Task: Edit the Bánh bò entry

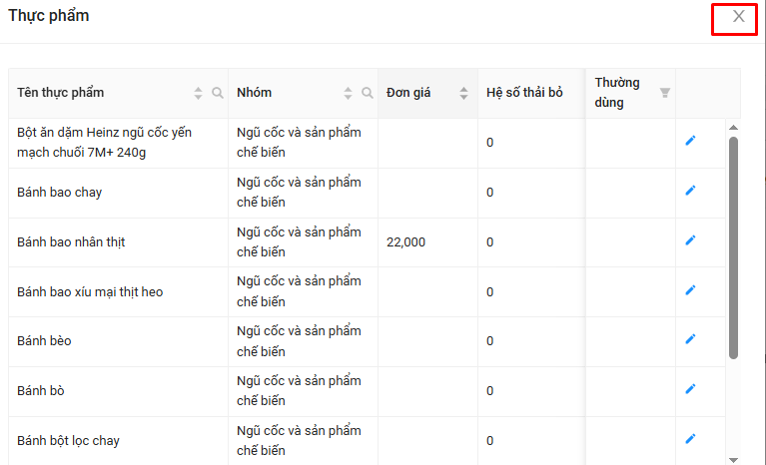Action: coord(690,389)
